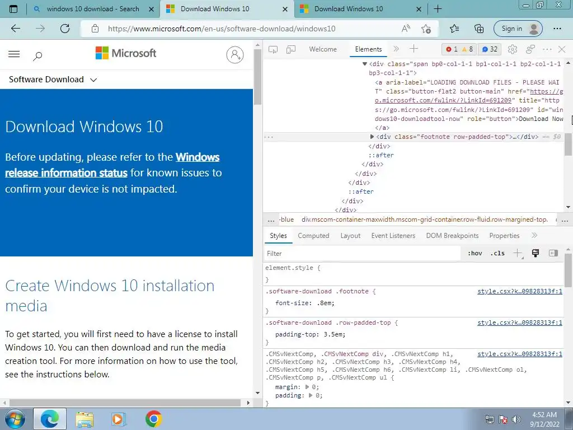Show errors and warnings count
Viewport: 573px width, 430px height.
(459, 49)
